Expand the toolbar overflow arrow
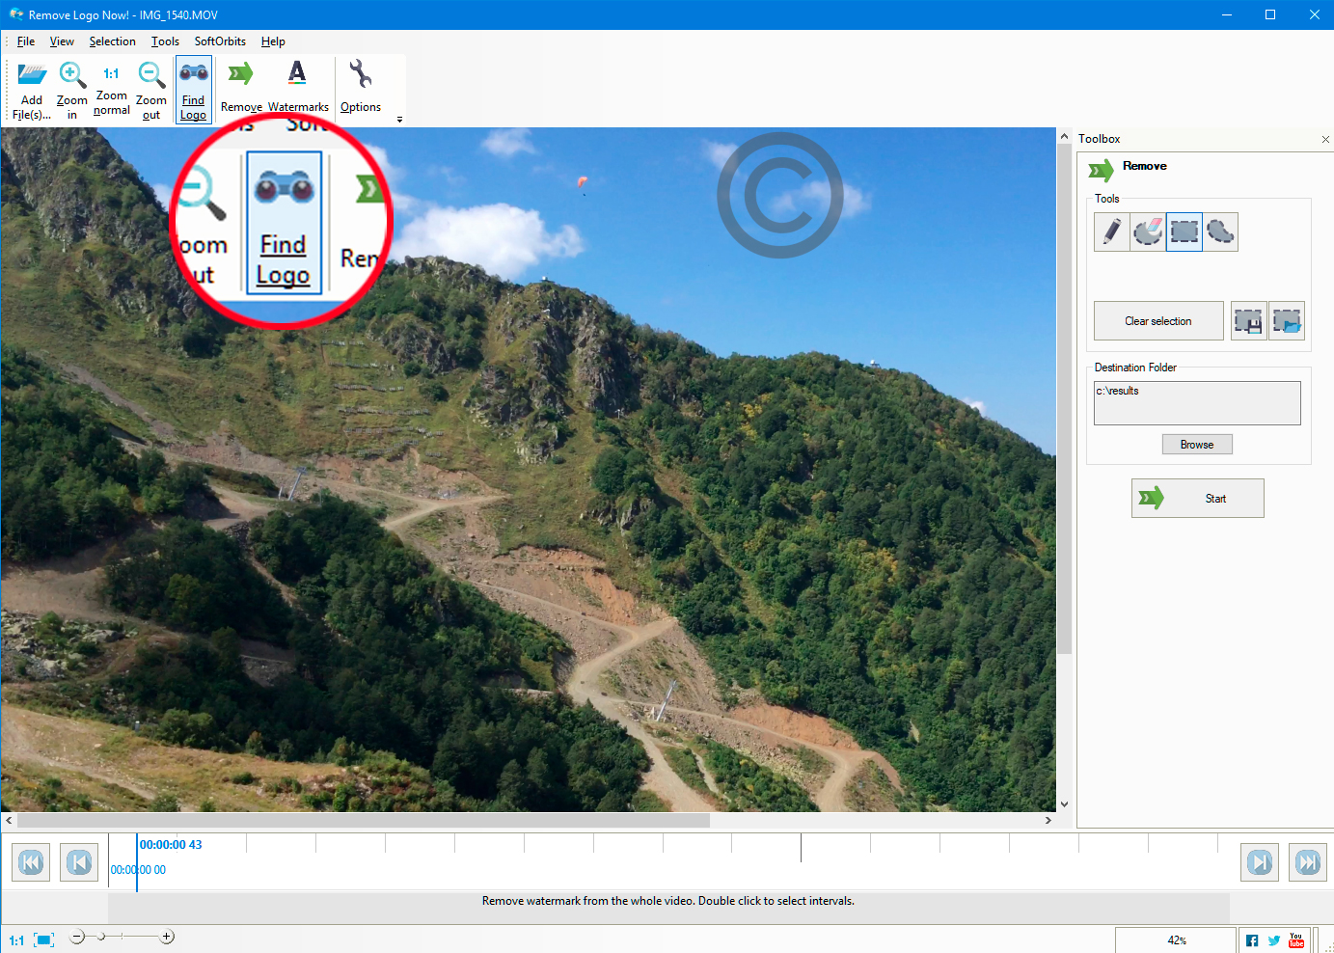Viewport: 1334px width, 953px height. tap(399, 120)
